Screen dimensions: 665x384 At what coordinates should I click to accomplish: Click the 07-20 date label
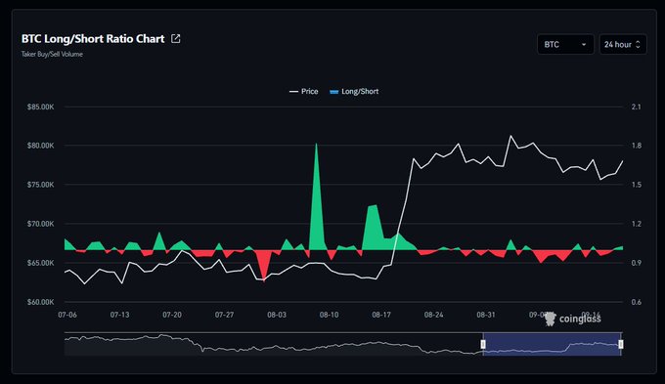pyautogui.click(x=172, y=315)
